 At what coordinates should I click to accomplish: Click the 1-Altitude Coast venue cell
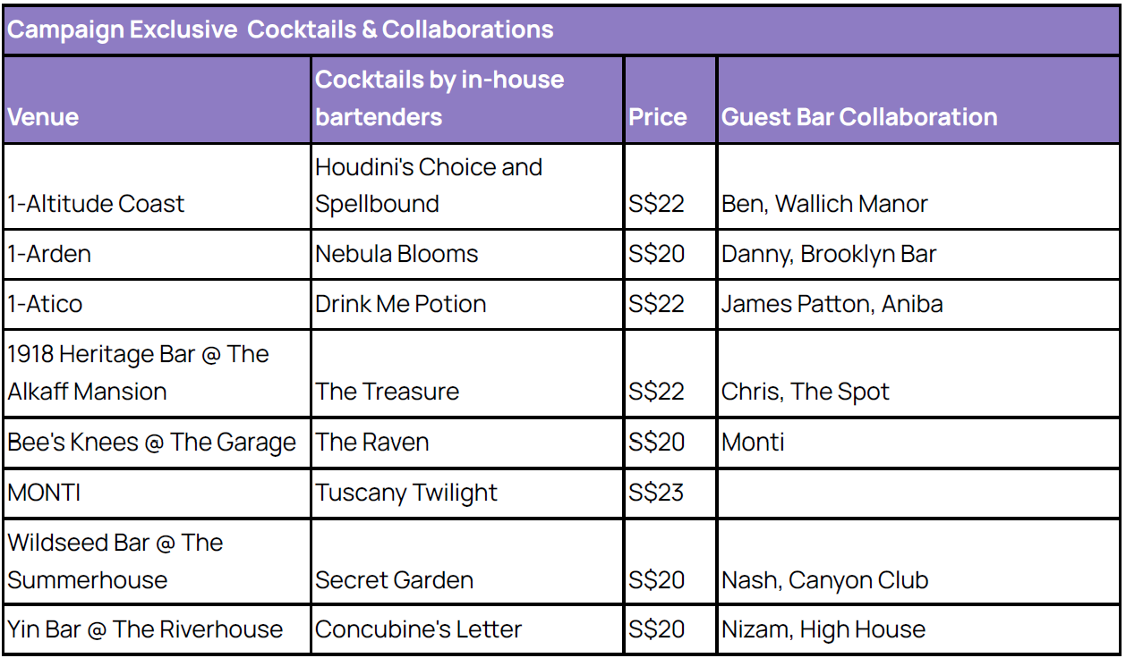click(x=157, y=186)
